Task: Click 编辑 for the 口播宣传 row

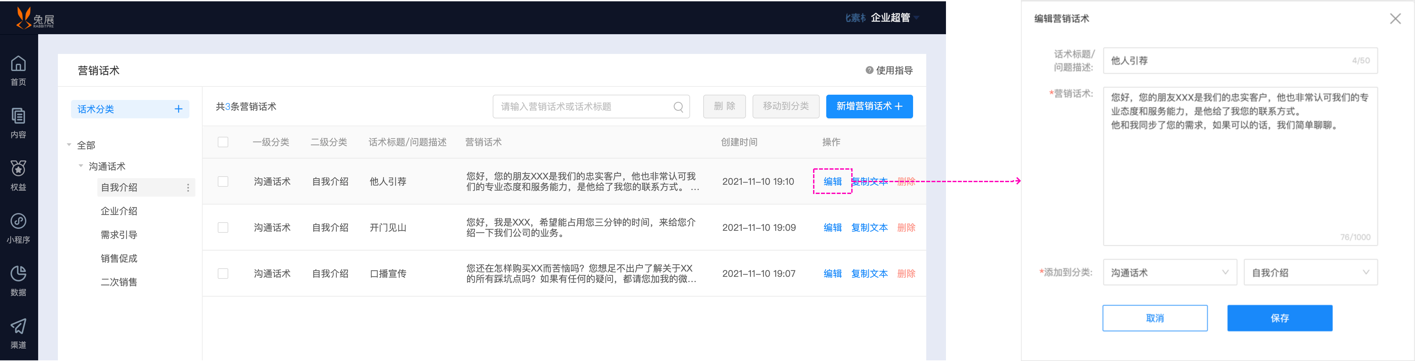Action: tap(833, 273)
